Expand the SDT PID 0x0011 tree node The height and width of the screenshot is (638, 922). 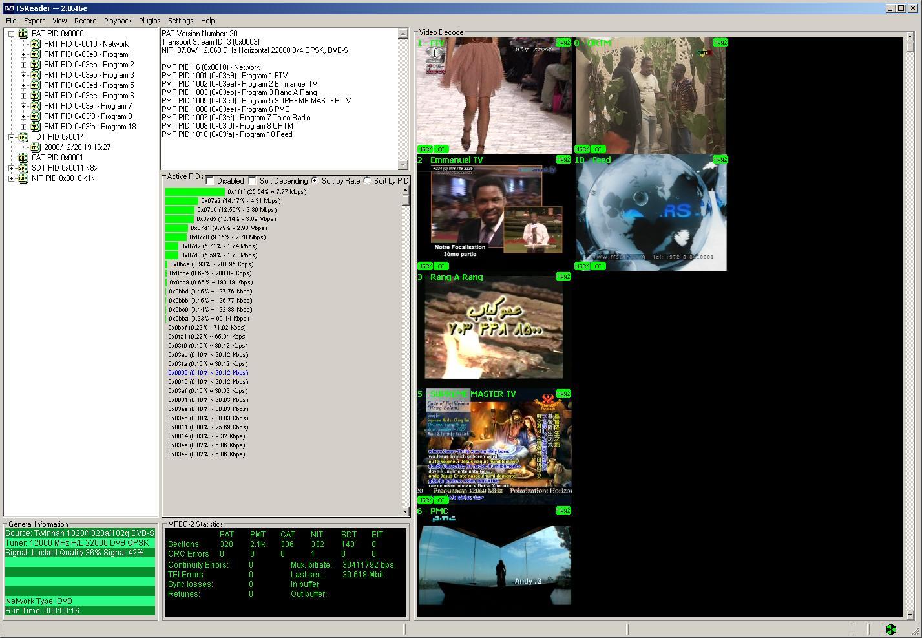coord(12,168)
